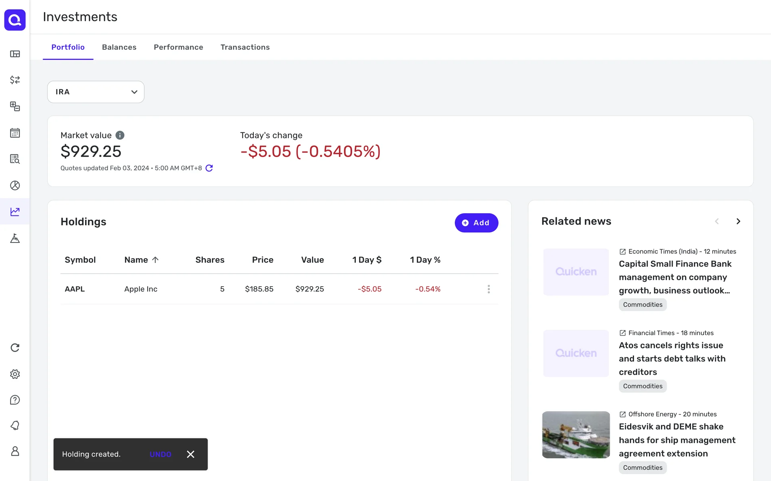771x481 pixels.
Task: Click the Add holding button
Action: (476, 223)
